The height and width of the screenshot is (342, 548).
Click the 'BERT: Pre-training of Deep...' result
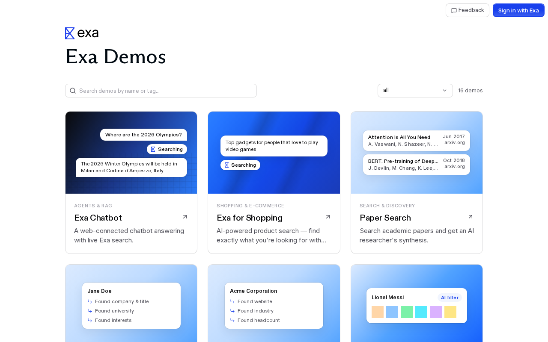click(x=417, y=165)
